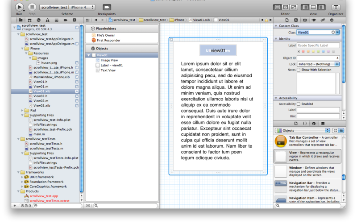Viewport: 357px width, 224px height.
Task: Show the Object library
Action: pyautogui.click(x=314, y=124)
